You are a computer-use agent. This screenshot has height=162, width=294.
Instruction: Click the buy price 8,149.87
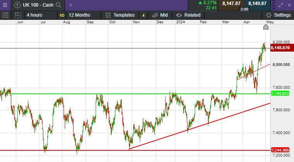click(257, 3)
